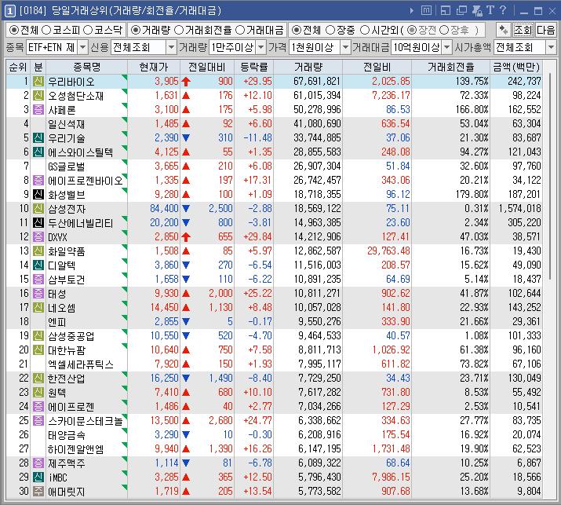Screen dimensions: 561x505
Task: Sort by the 종목명 column header
Action: coord(86,67)
